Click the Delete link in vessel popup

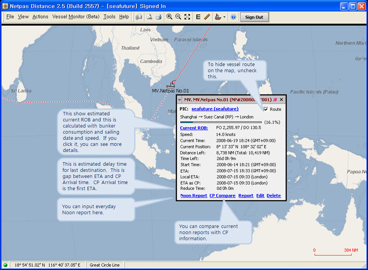click(x=274, y=195)
